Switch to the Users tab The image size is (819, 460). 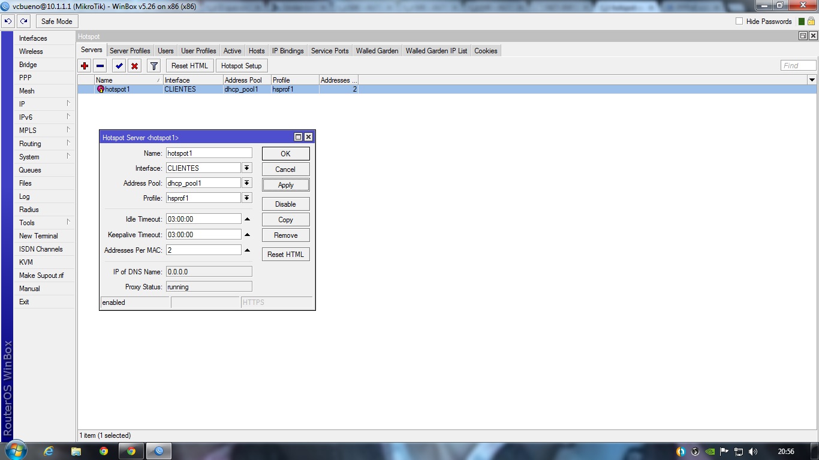coord(165,51)
